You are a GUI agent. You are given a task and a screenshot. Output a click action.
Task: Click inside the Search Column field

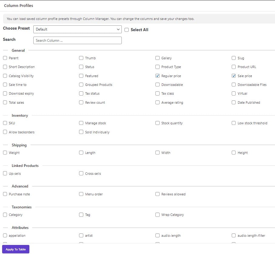(x=77, y=40)
